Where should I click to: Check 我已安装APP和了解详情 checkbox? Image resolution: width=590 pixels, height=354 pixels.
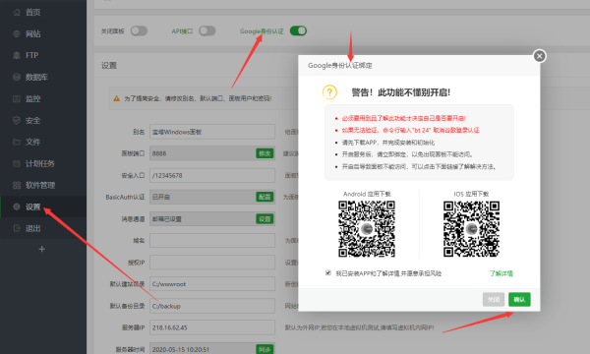pos(328,272)
